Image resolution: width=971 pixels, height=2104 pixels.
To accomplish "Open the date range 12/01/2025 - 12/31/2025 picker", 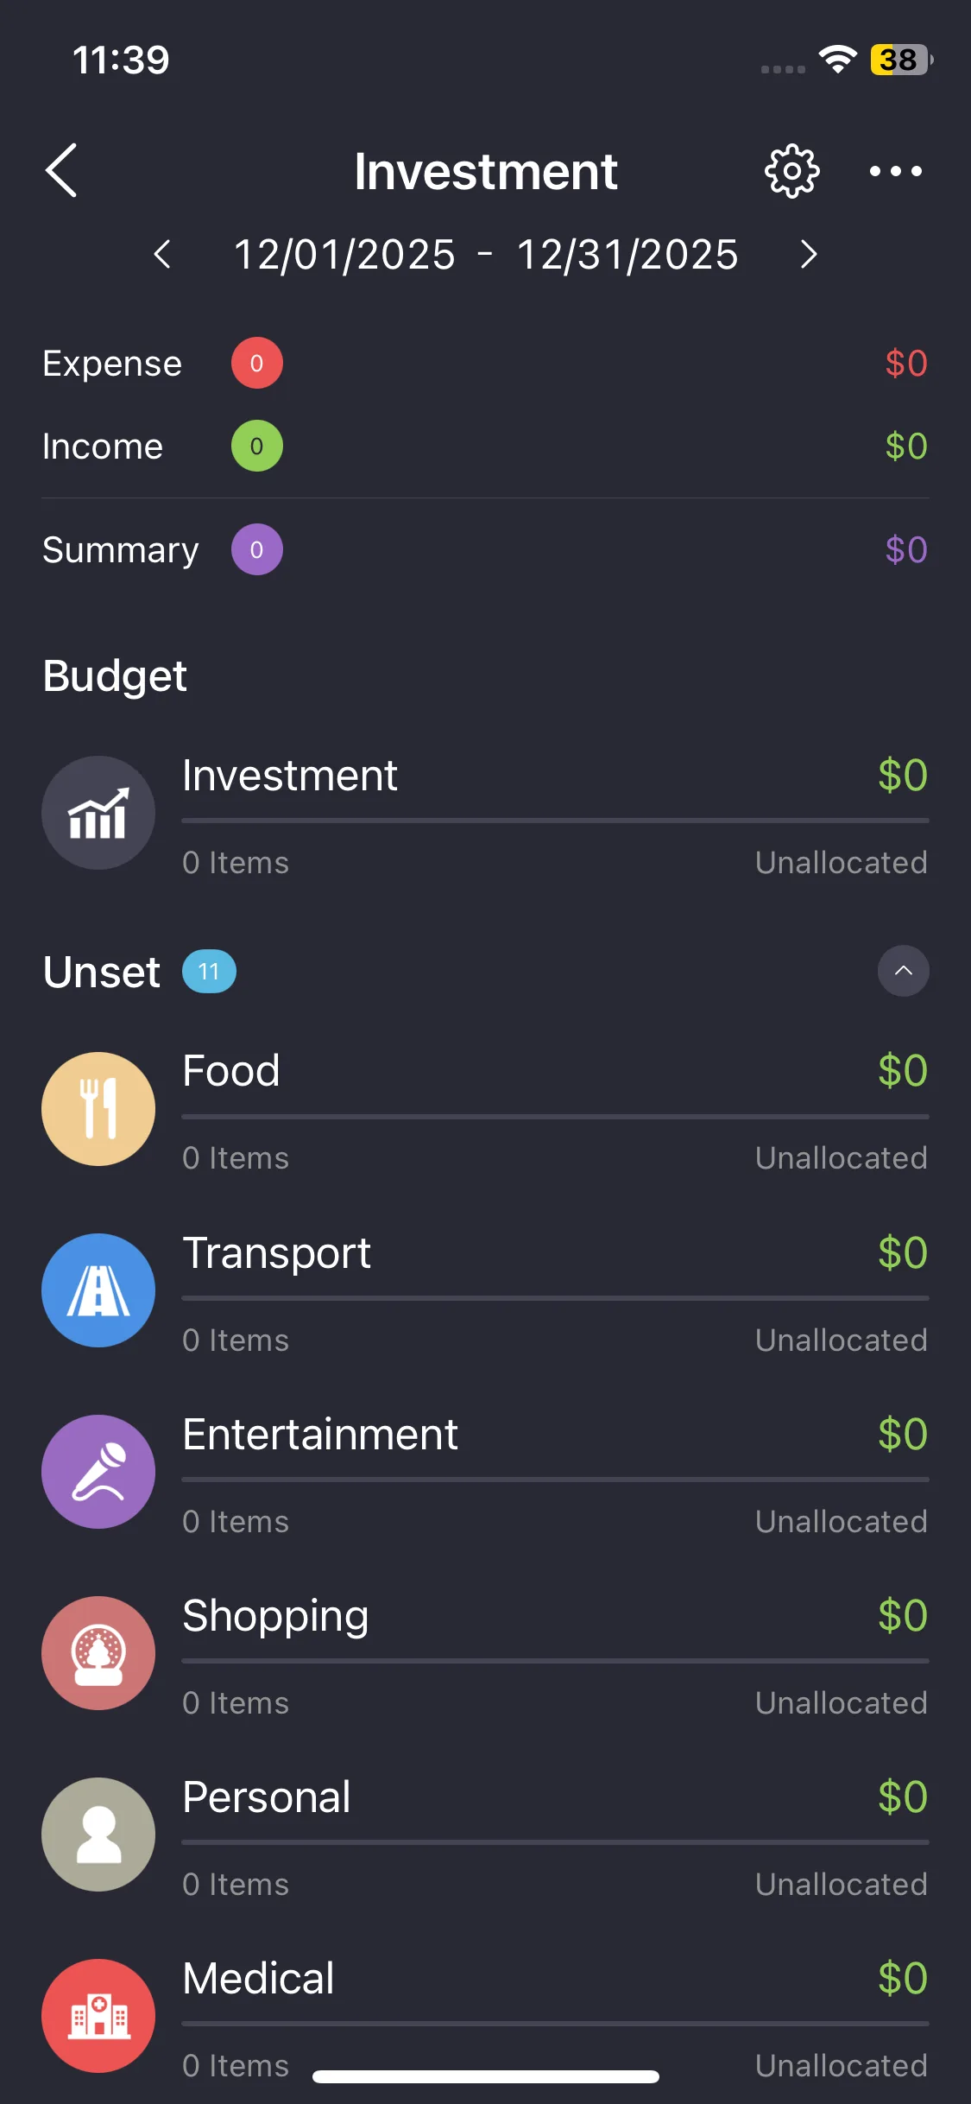I will tap(486, 255).
